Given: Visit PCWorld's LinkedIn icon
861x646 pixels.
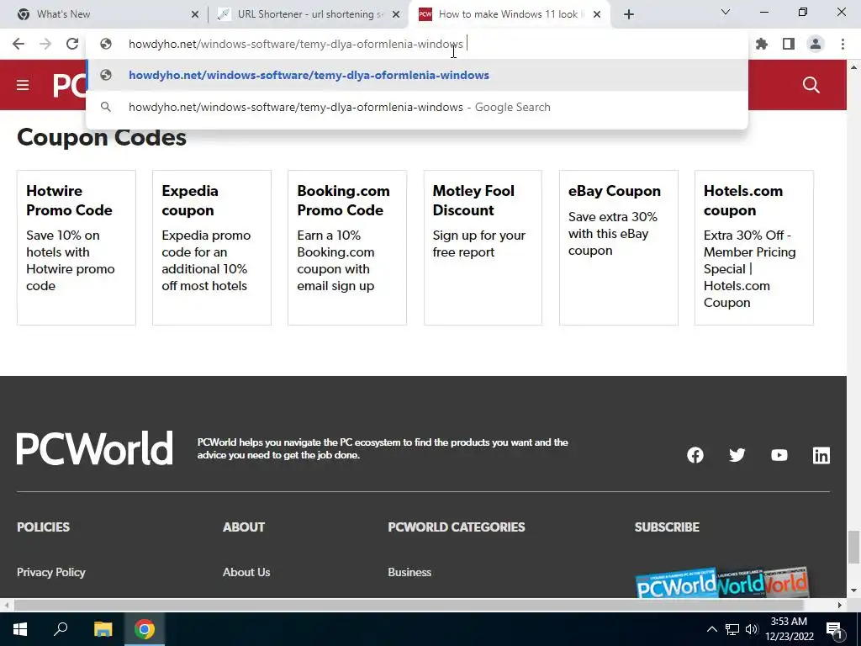Looking at the screenshot, I should [821, 455].
